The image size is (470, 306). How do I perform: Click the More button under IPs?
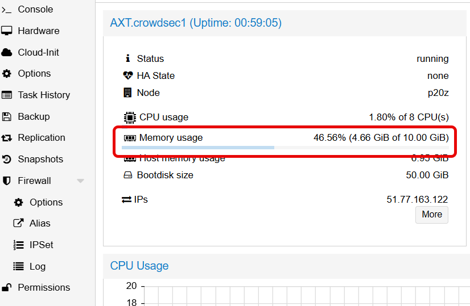432,215
